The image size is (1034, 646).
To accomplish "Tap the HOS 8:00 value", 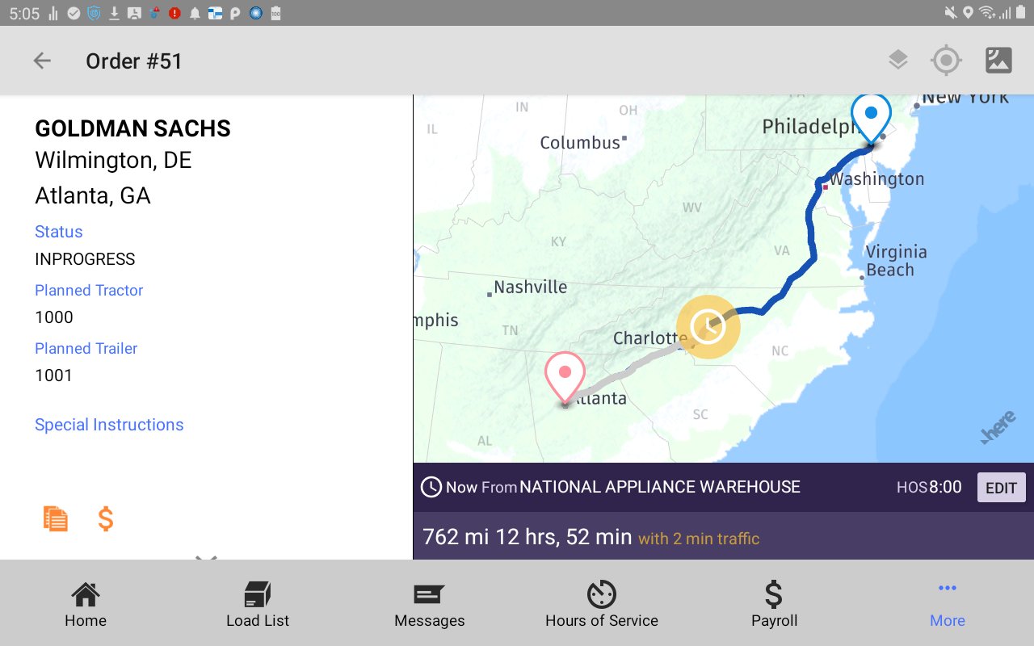I will click(x=929, y=487).
